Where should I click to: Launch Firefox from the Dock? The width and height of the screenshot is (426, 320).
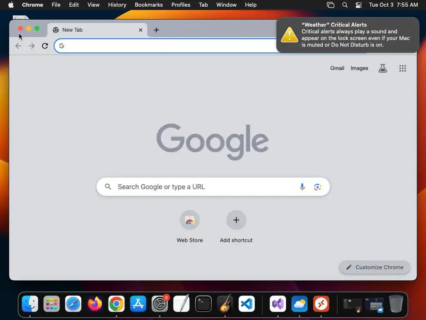[95, 304]
